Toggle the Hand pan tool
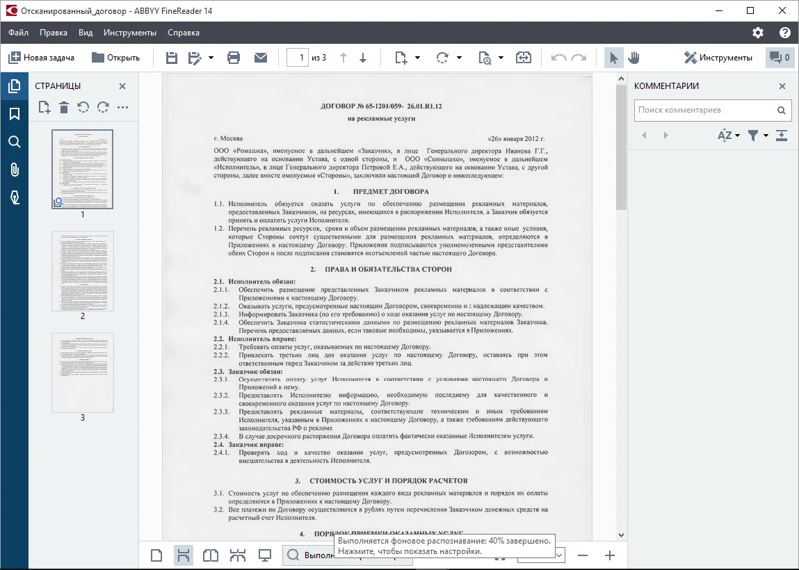799x570 pixels. coord(633,58)
